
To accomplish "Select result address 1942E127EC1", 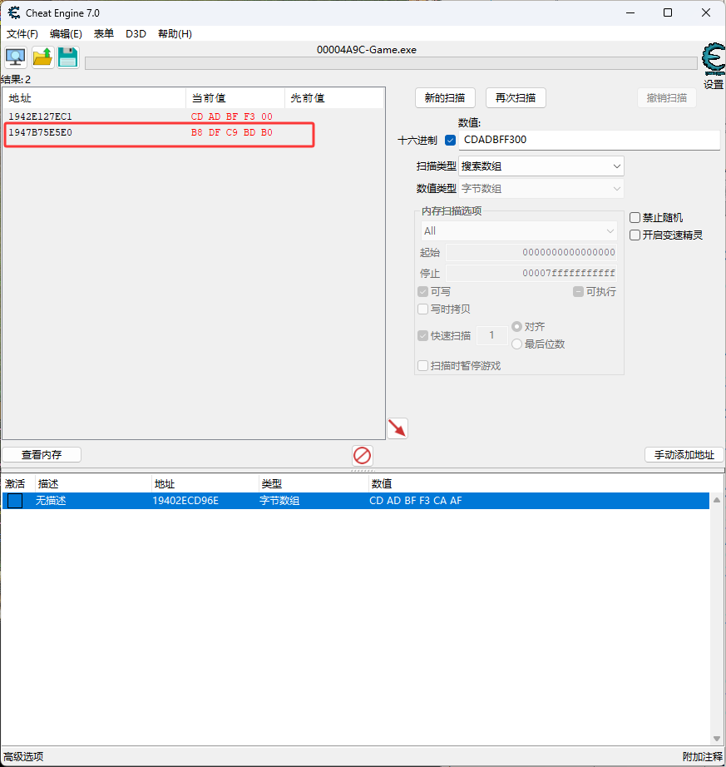I will coord(40,116).
